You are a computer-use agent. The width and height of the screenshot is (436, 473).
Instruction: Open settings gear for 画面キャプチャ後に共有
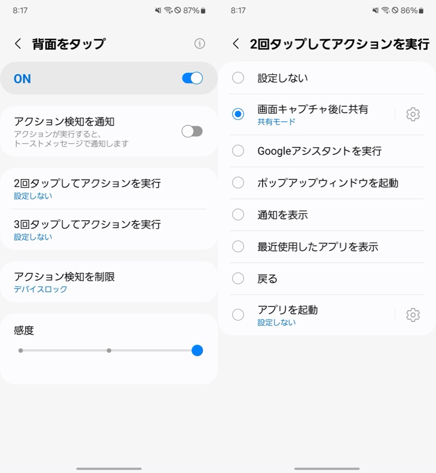[413, 114]
